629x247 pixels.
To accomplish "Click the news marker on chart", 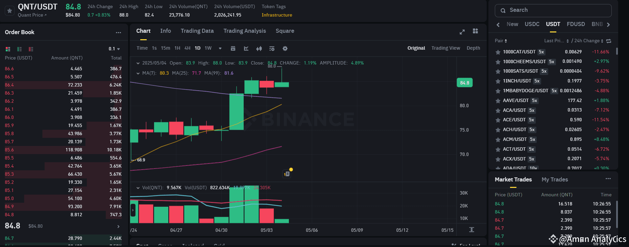I will click(x=287, y=173).
